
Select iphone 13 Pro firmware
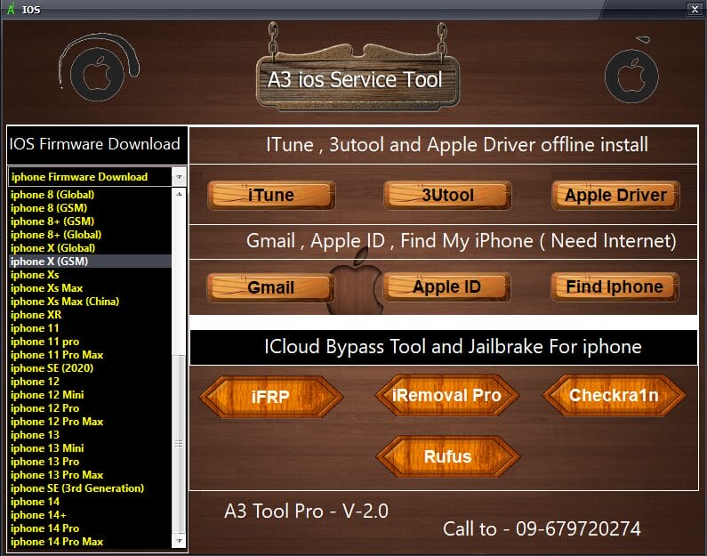pyautogui.click(x=90, y=462)
